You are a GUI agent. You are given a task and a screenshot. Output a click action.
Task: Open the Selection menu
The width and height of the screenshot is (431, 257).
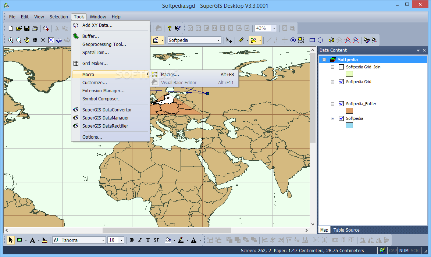click(58, 17)
